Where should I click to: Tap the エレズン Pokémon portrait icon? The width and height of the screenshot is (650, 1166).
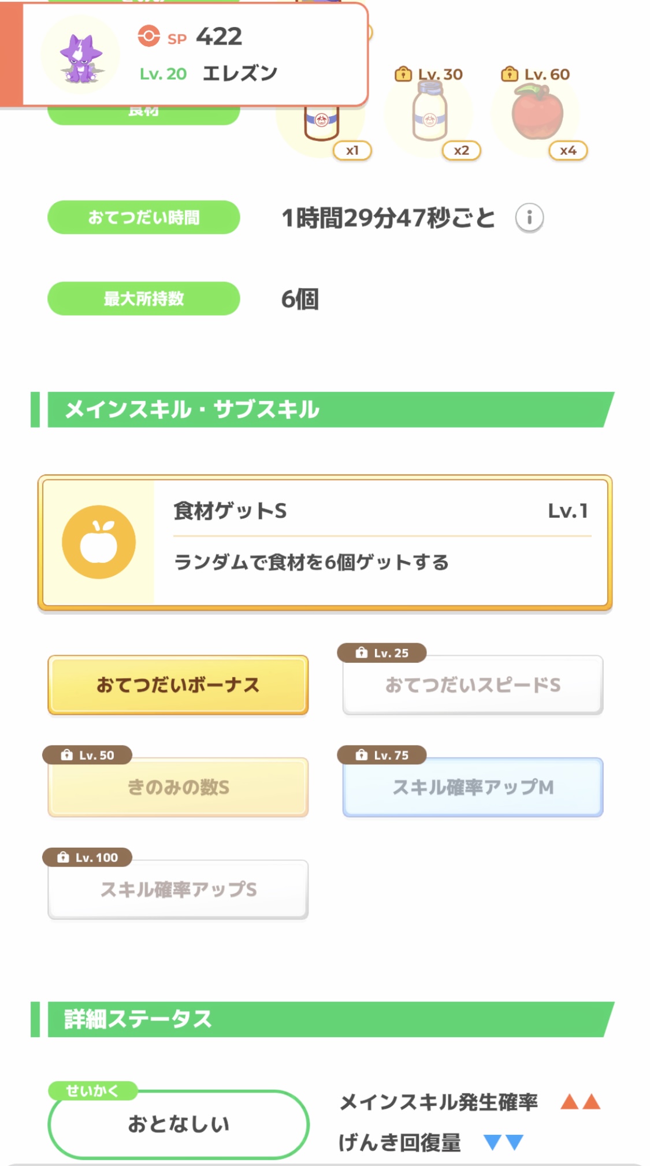click(81, 56)
